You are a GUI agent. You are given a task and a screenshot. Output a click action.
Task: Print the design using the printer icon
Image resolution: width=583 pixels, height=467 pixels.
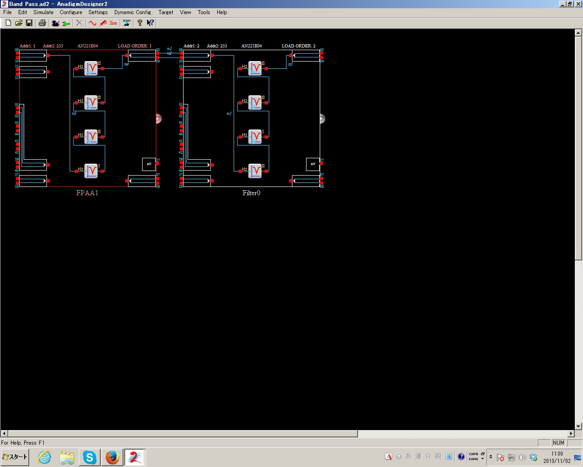pyautogui.click(x=42, y=23)
